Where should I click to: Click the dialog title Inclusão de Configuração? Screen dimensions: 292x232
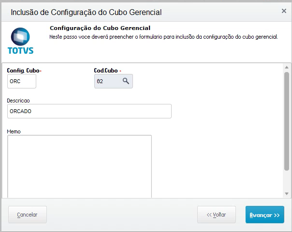pyautogui.click(x=86, y=12)
